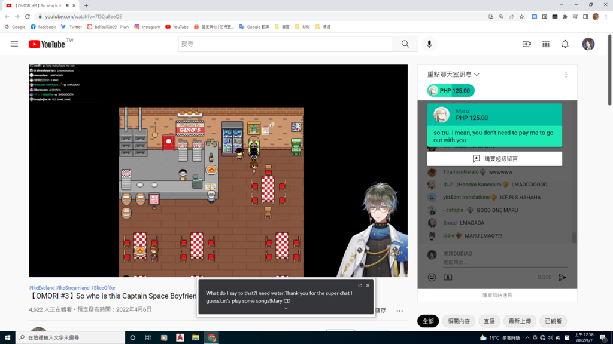Open video more actions ellipsis
The height and width of the screenshot is (344, 613).
(x=399, y=311)
